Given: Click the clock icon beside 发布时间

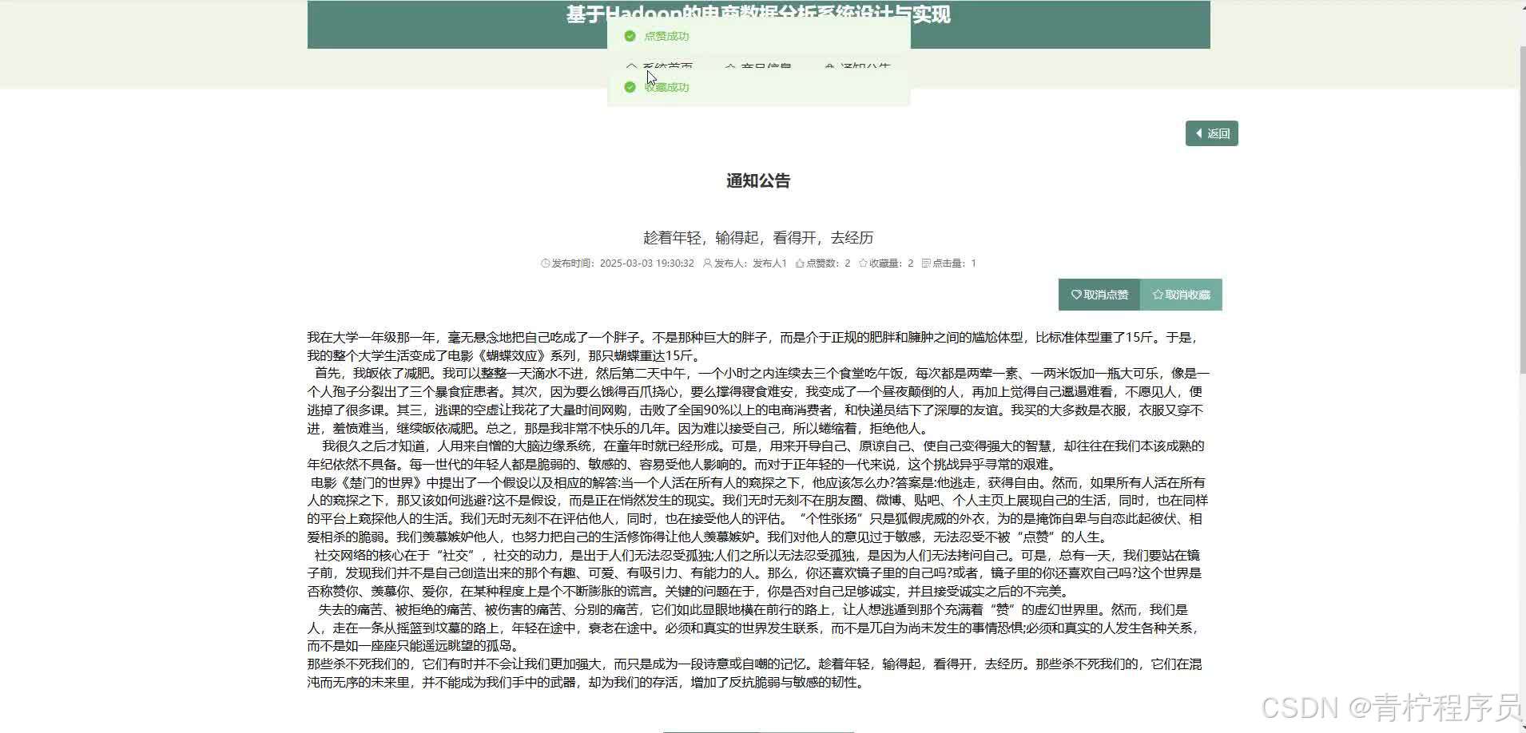Looking at the screenshot, I should pyautogui.click(x=545, y=263).
